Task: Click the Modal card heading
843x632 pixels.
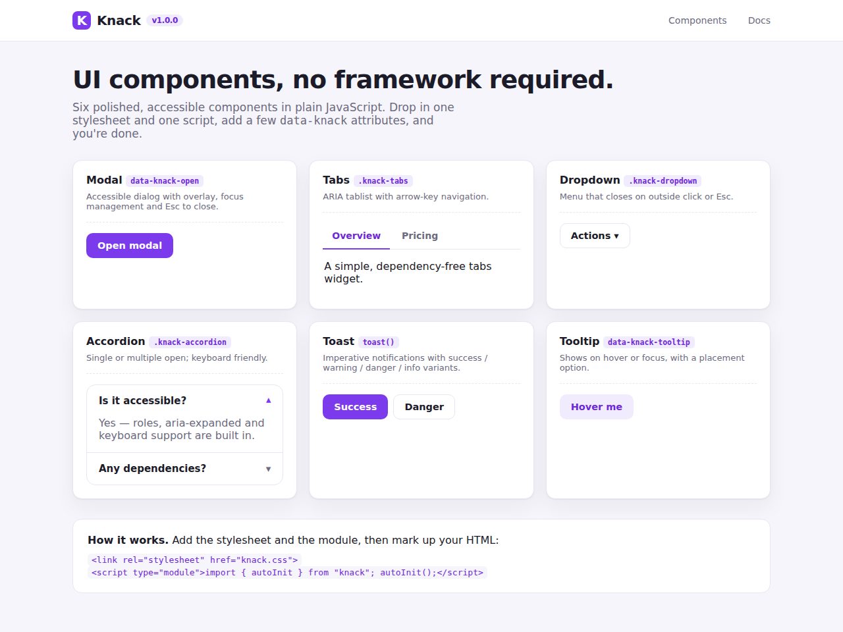Action: pyautogui.click(x=104, y=180)
